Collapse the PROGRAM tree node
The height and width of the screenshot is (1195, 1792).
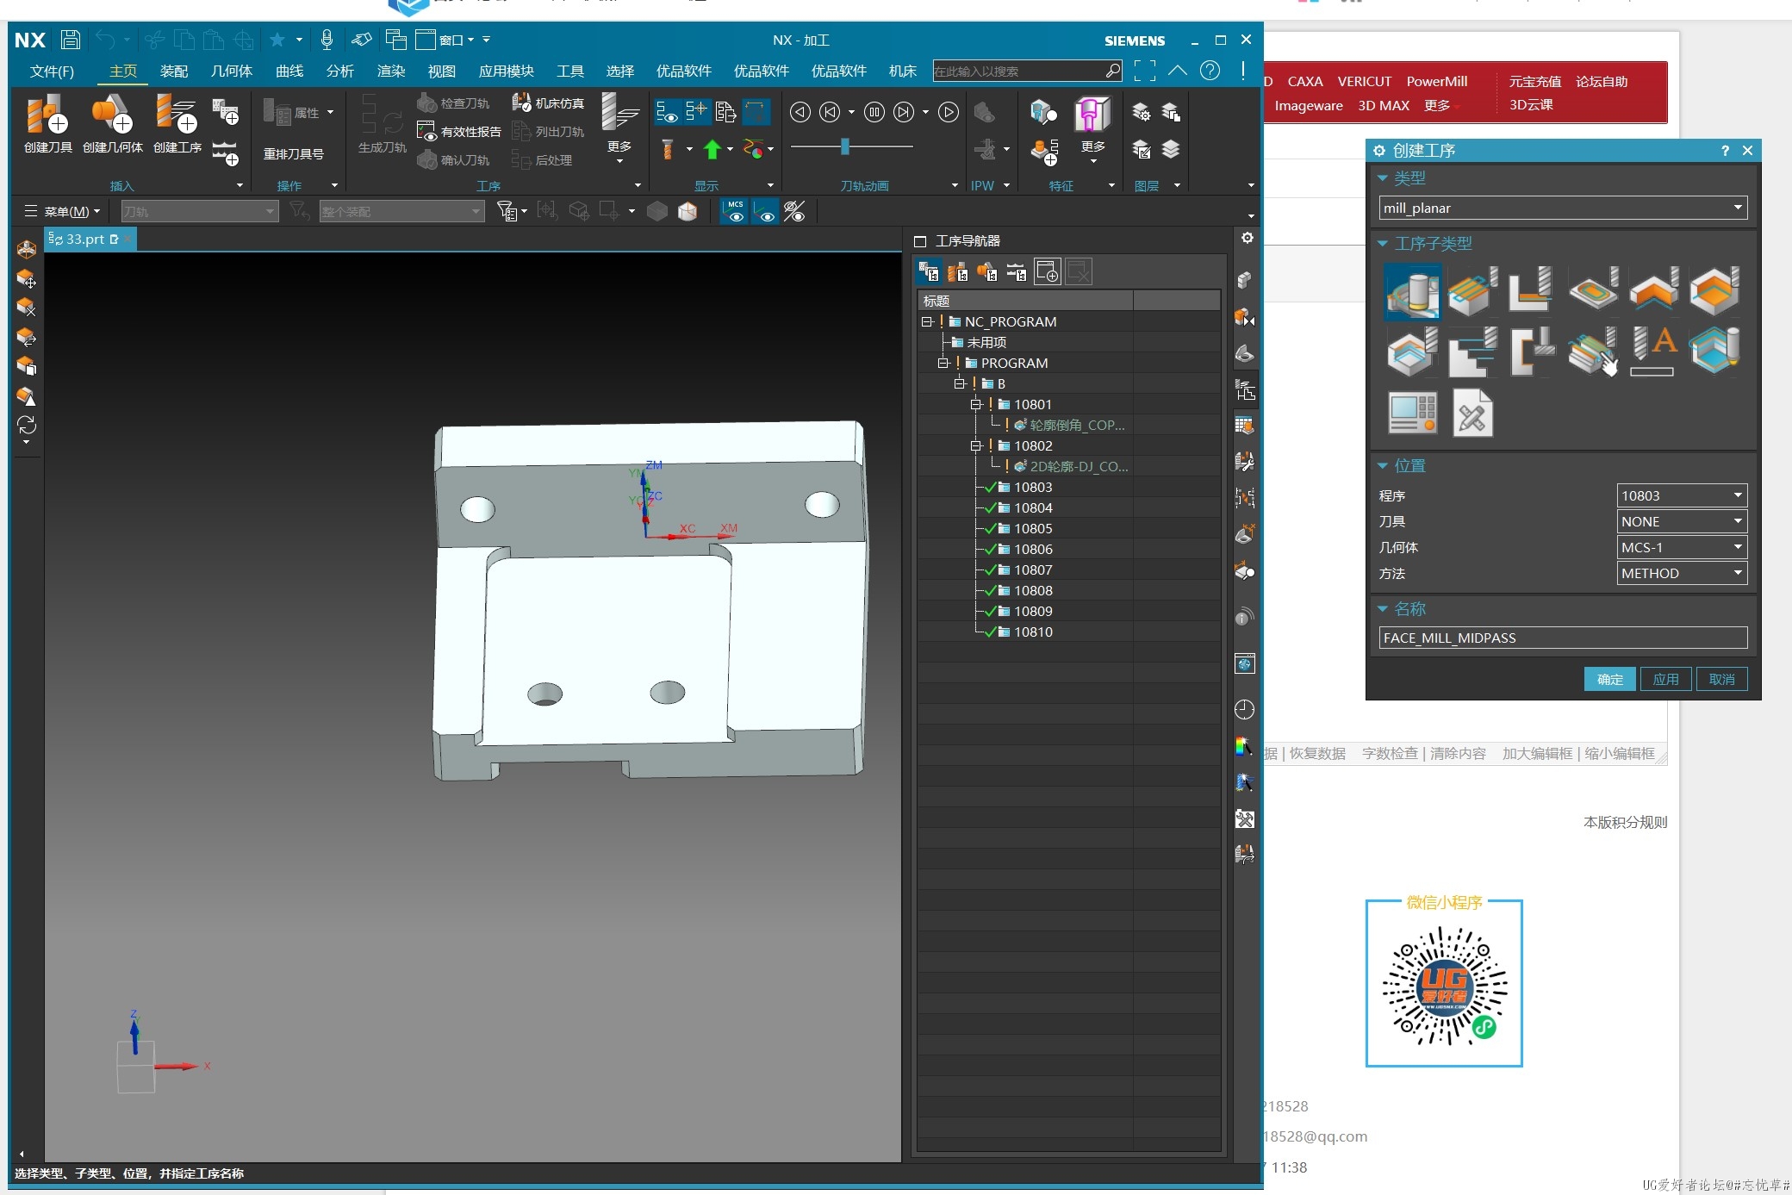coord(943,363)
